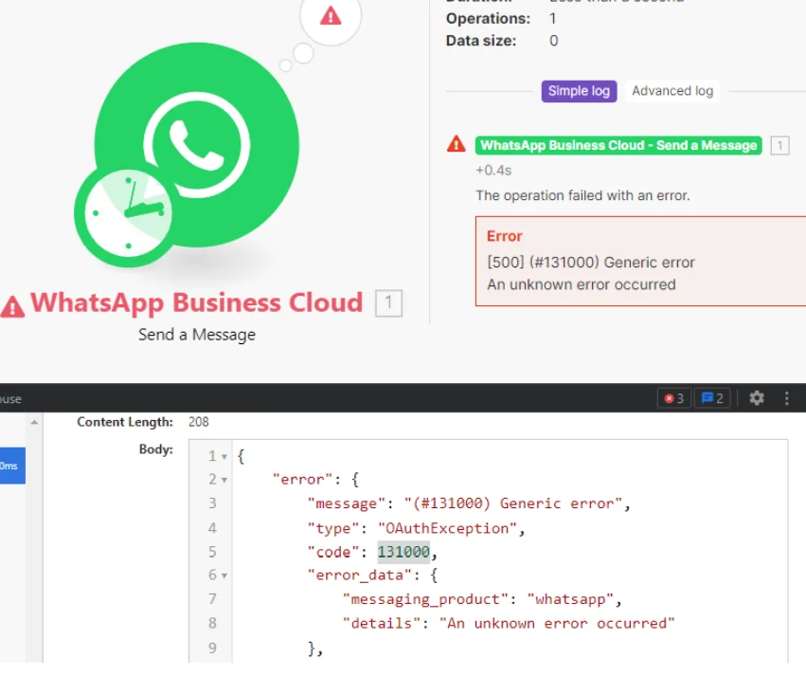Click the warning icon next to log entry
Screen dimensions: 806x676
pyautogui.click(x=456, y=144)
